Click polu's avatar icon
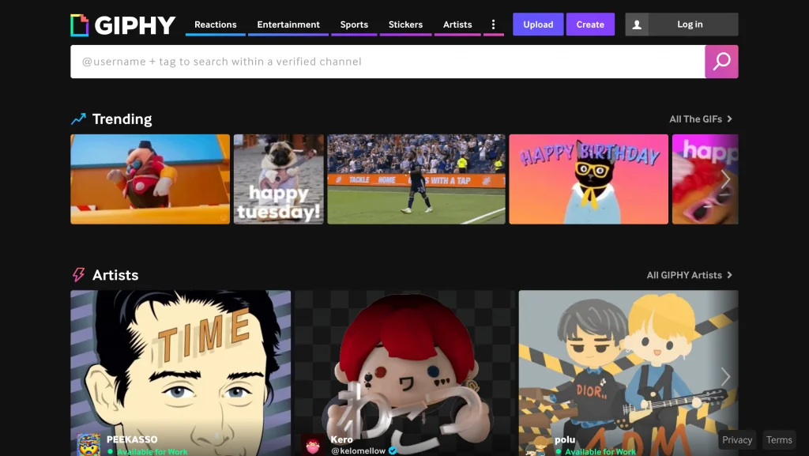809x456 pixels. 536,445
